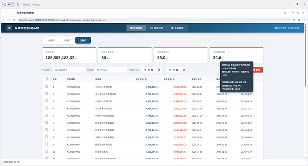Viewport: 308px width, 166px height.
Task: Click the 平均融资比例 55.0 card
Action: click(x=181, y=55)
